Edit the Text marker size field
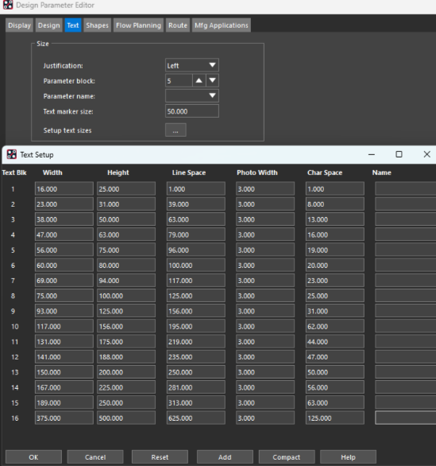The image size is (436, 466). 191,111
